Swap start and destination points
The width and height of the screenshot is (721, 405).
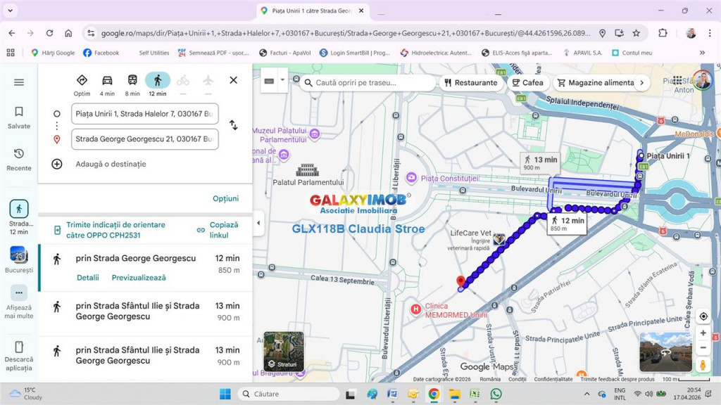(x=233, y=125)
